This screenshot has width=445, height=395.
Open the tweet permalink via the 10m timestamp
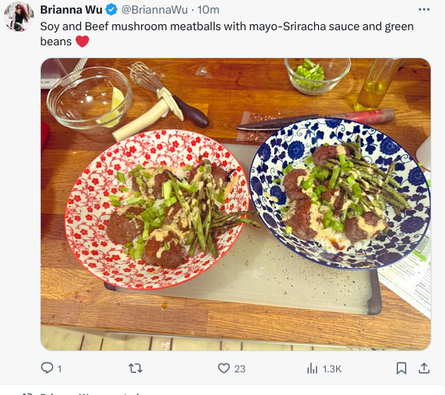click(x=209, y=10)
